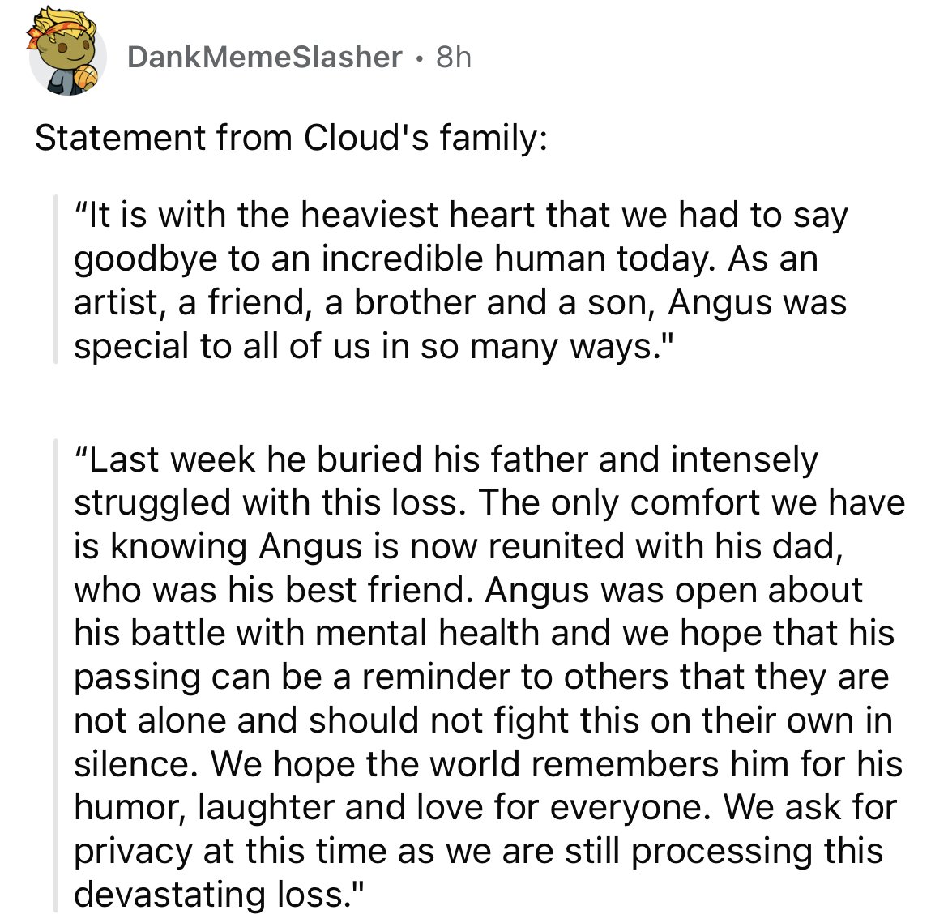Click the 8h comment timestamp
Viewport: 948px width, 923px height.
click(x=454, y=57)
